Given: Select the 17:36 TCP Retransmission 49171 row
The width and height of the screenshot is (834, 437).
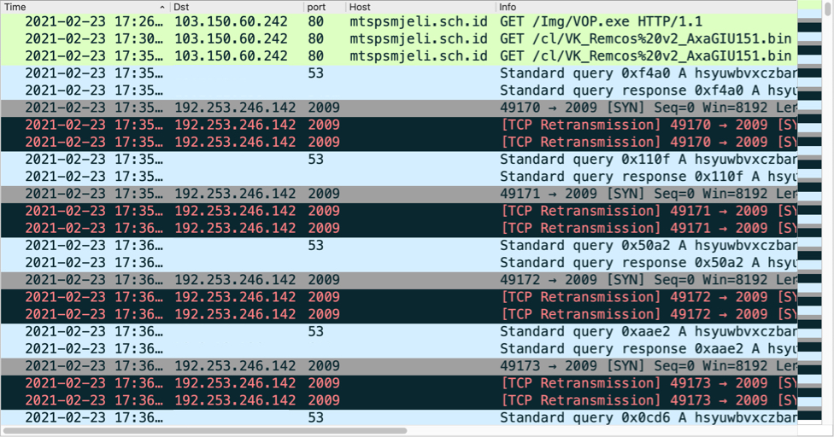Looking at the screenshot, I should coord(399,229).
